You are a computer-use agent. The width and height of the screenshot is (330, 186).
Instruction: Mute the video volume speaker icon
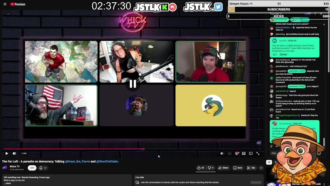14,153
